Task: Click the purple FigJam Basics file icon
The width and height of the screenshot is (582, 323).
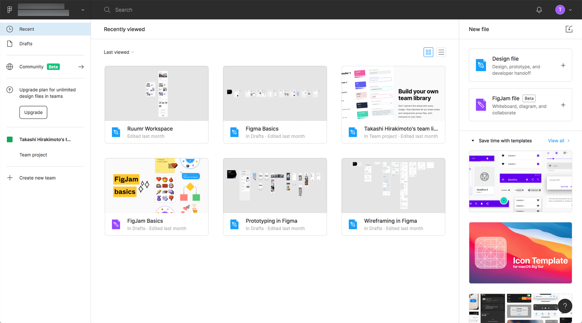Action: click(116, 224)
